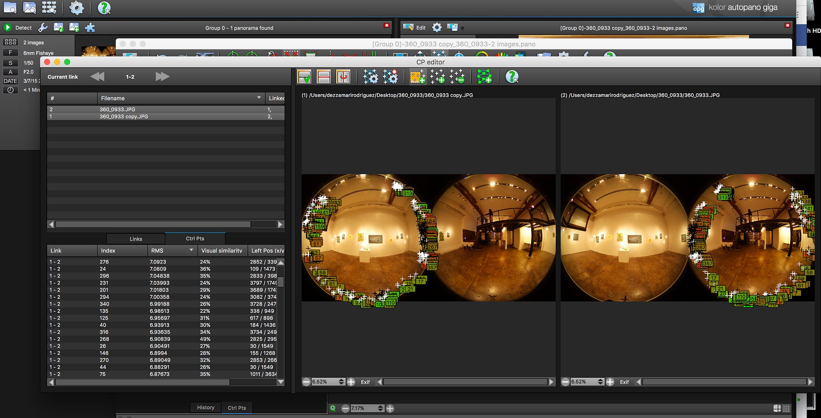Click the Link column header
Screen dimensions: 821x418
(72, 250)
